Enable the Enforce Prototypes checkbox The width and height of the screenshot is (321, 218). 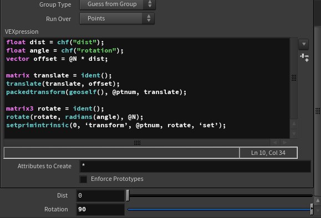pos(83,179)
